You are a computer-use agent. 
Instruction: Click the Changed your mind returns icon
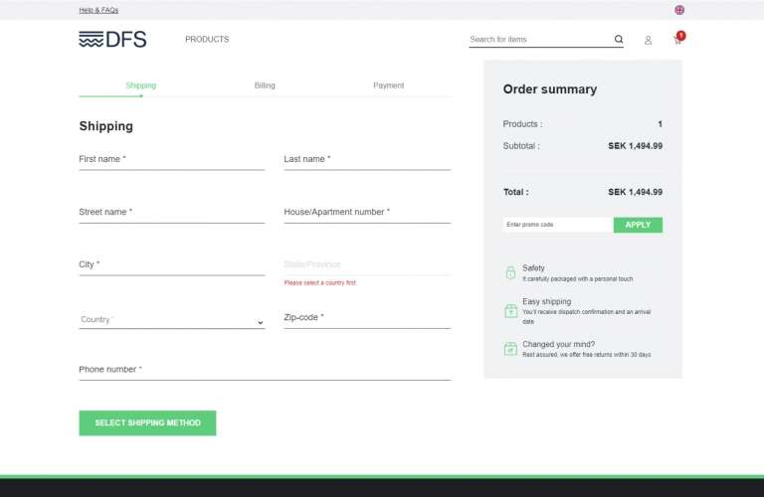tap(510, 349)
